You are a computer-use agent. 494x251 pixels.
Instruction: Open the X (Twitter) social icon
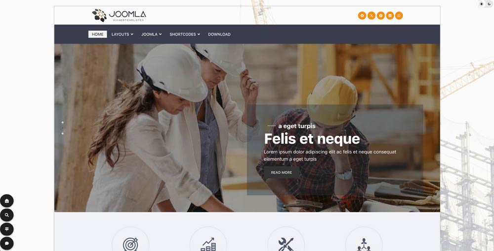371,16
